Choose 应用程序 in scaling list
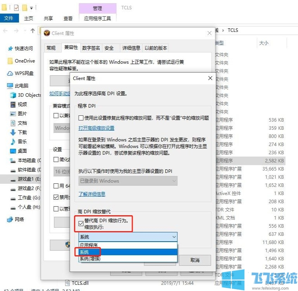298x291 pixels. pos(128,245)
